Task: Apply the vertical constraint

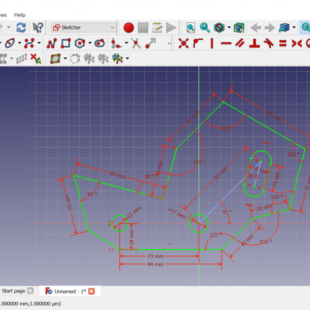Action: tap(212, 43)
